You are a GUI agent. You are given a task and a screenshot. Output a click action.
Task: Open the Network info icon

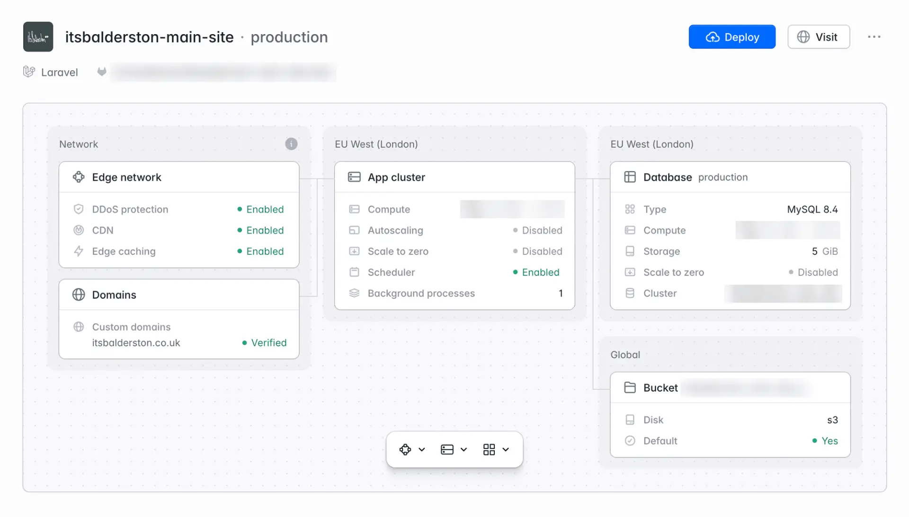tap(291, 144)
